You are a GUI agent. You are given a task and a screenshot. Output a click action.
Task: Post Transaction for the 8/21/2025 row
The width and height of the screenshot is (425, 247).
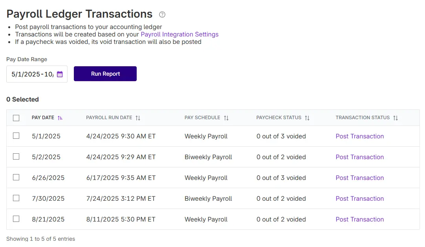[359, 219]
